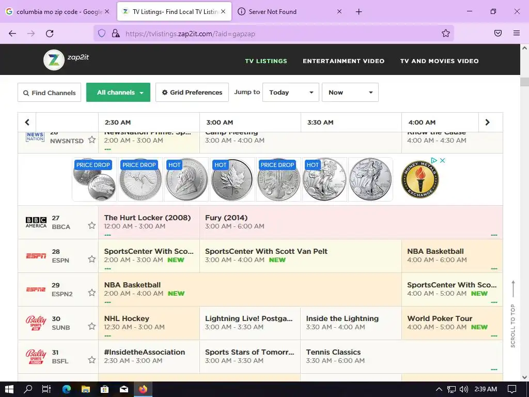Open #InsidetheAssociation listing
Viewport: 529px width, 397px height.
click(149, 357)
